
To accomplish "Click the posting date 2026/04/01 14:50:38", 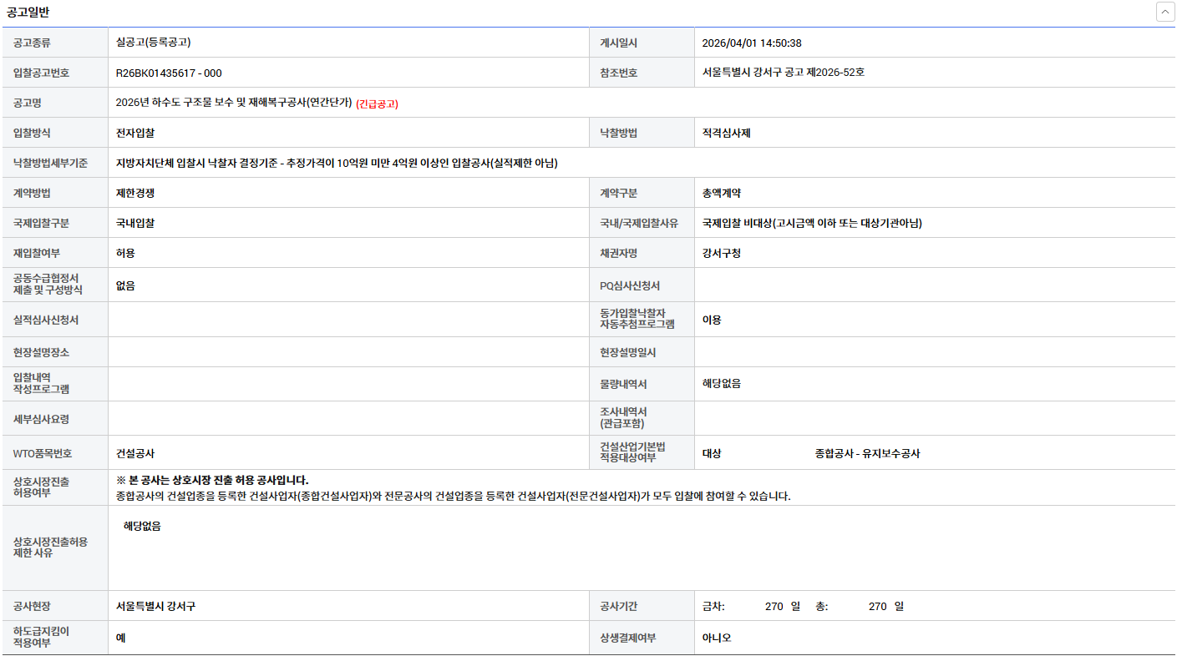I will pyautogui.click(x=751, y=43).
